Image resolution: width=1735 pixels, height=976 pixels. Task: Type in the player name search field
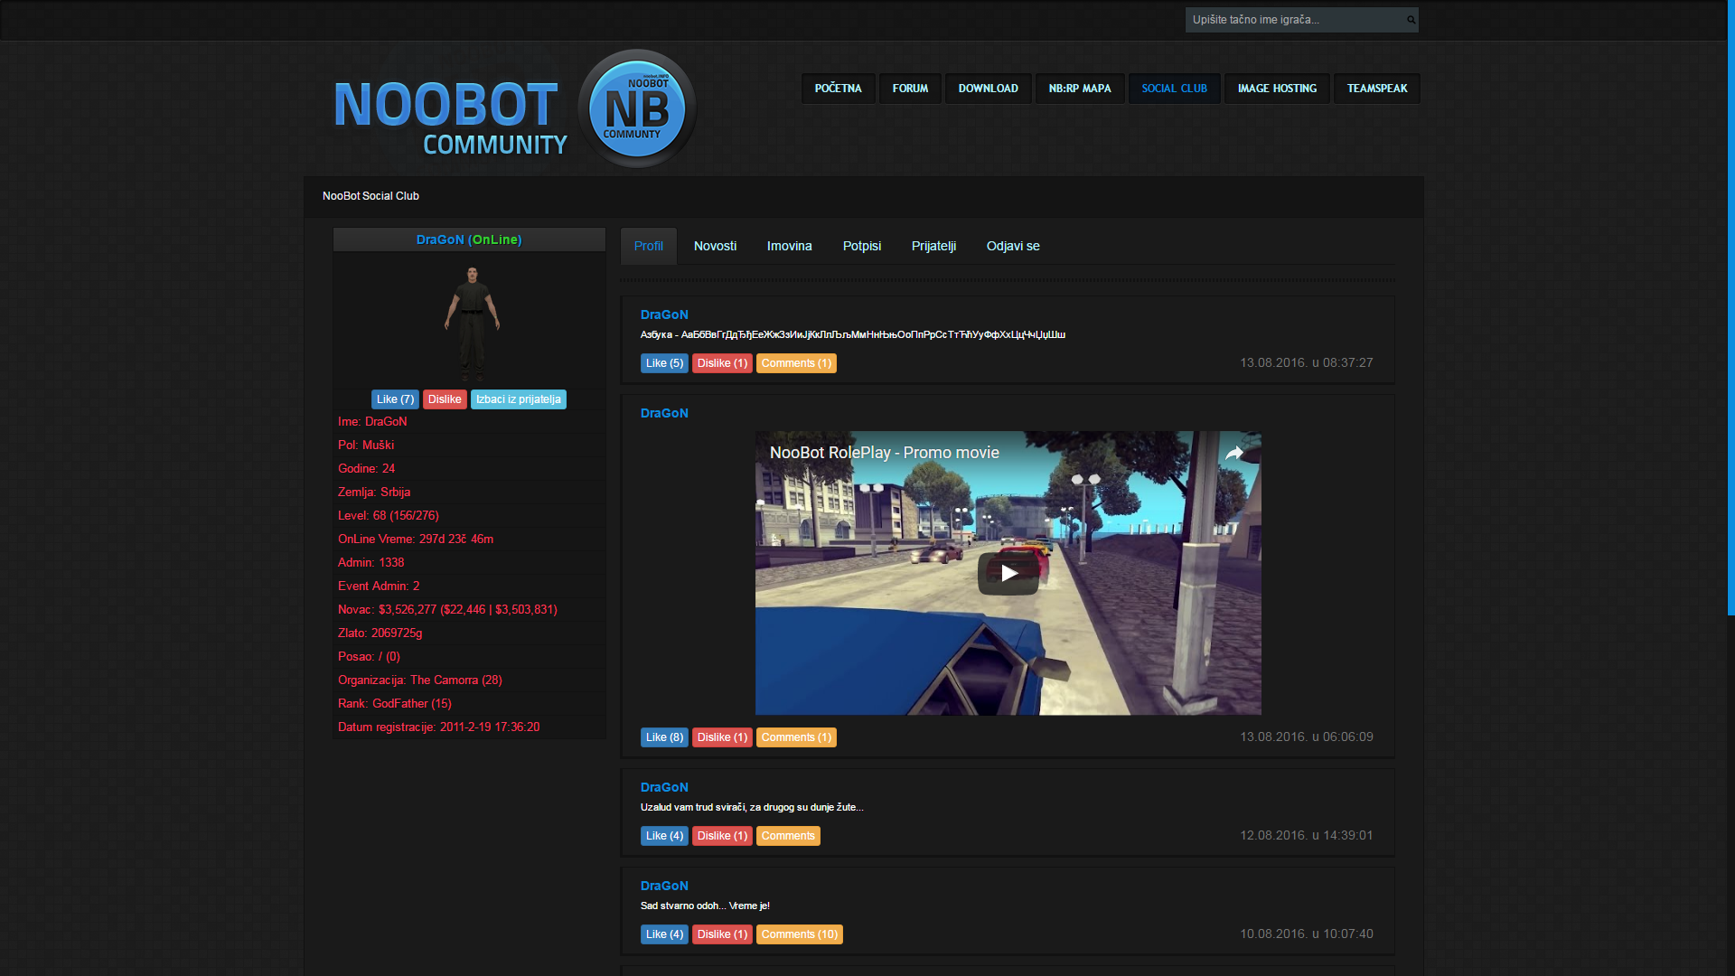pos(1292,20)
